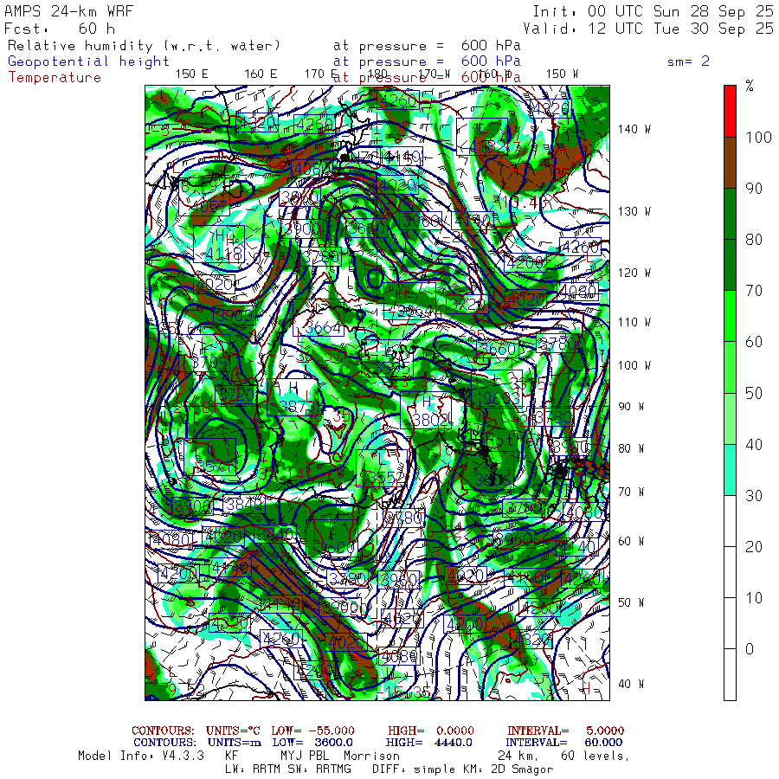779x779 pixels.
Task: Click the bright green 60–70% colorbar segment
Action: pos(730,316)
